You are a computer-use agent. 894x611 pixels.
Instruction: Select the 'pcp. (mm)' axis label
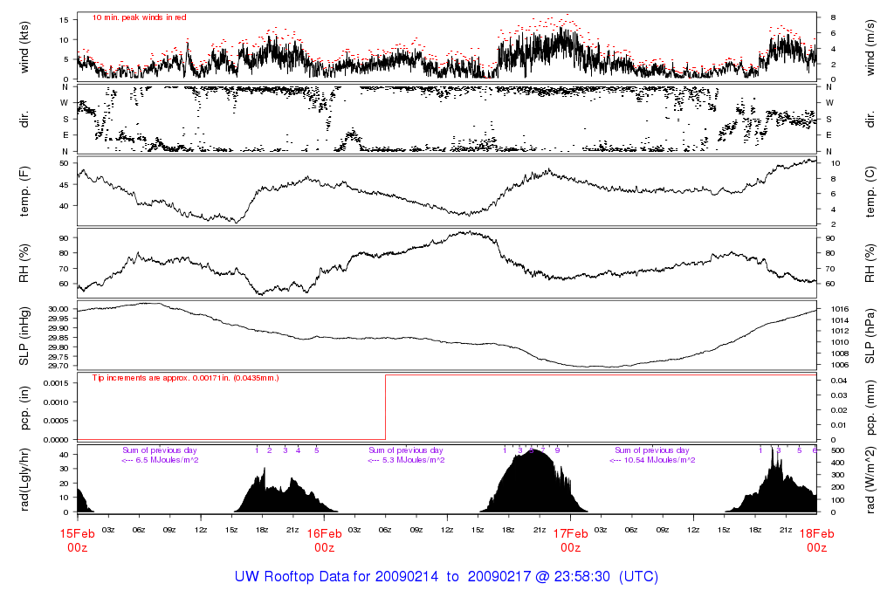pos(870,408)
